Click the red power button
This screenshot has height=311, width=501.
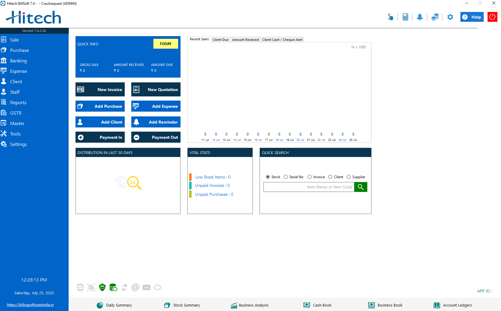tap(492, 17)
